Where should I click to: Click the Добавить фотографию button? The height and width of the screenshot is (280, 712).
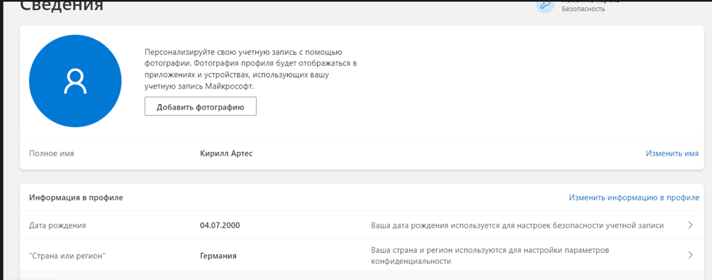click(201, 107)
